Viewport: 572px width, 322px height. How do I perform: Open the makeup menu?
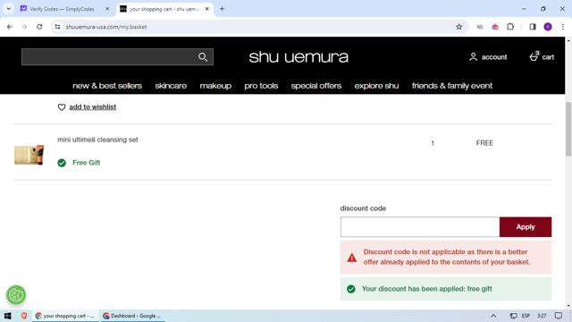point(215,86)
